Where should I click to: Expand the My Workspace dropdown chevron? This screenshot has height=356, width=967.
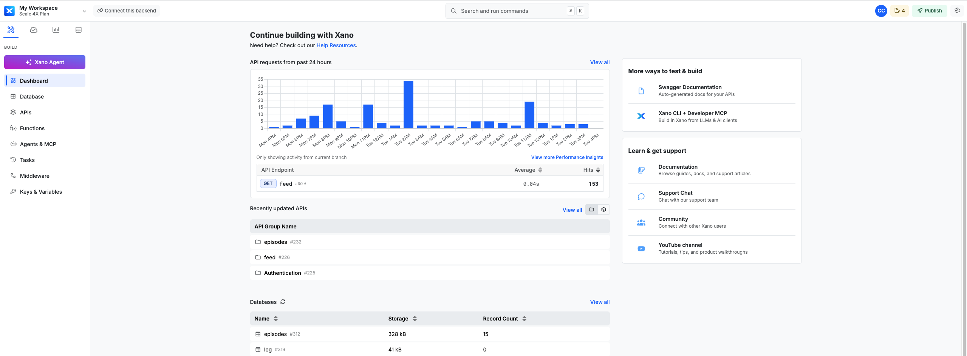(x=84, y=11)
